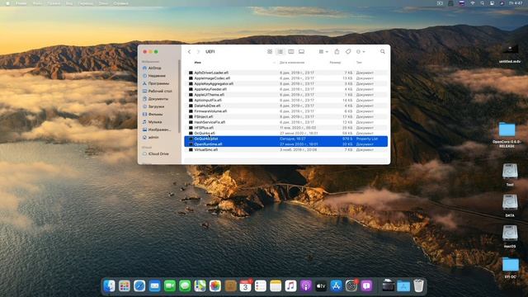
Task: Select the Test drive on desktop
Action: coord(510,174)
